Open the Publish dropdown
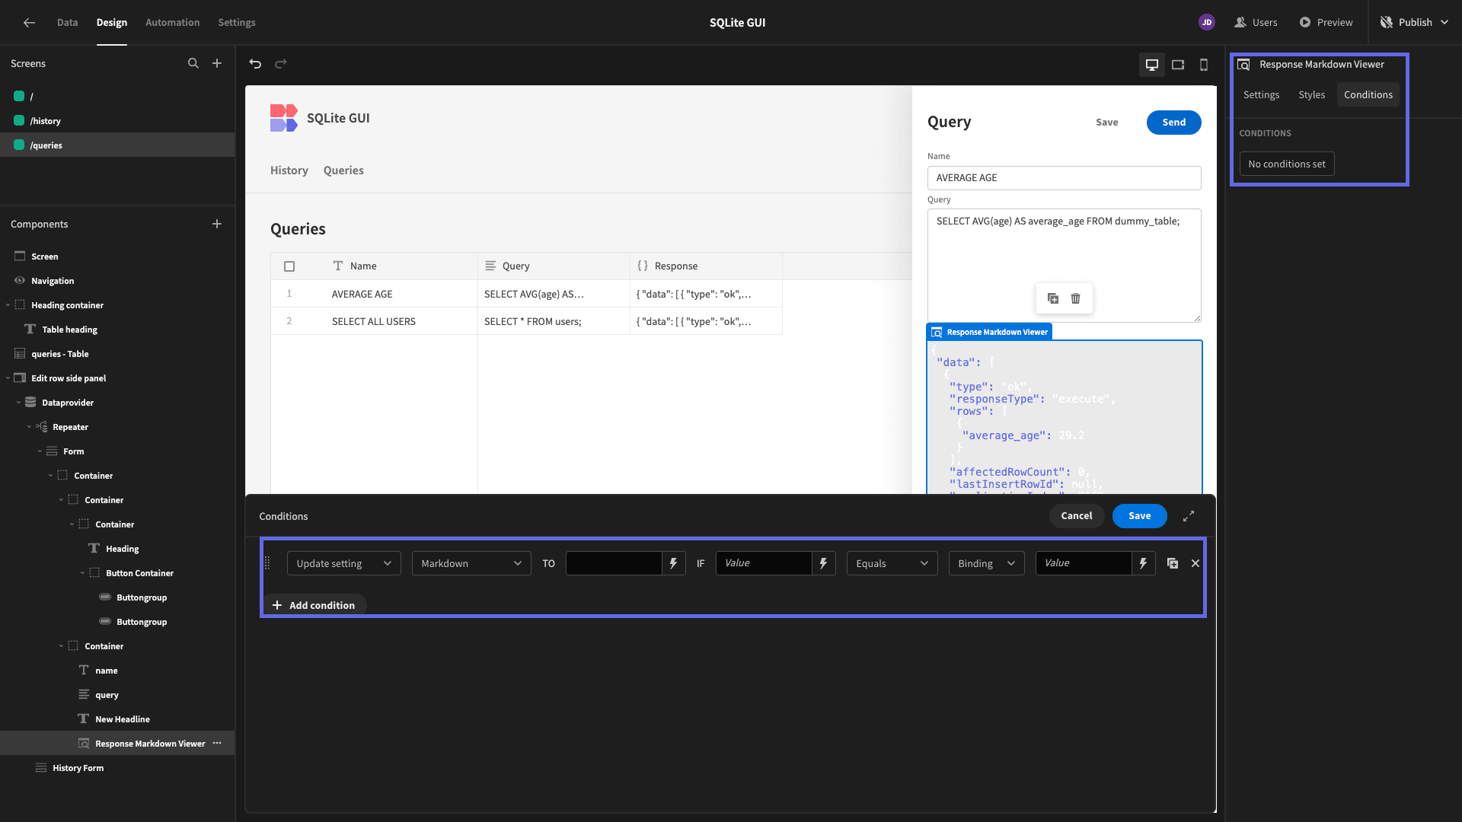Viewport: 1462px width, 822px height. pyautogui.click(x=1414, y=22)
